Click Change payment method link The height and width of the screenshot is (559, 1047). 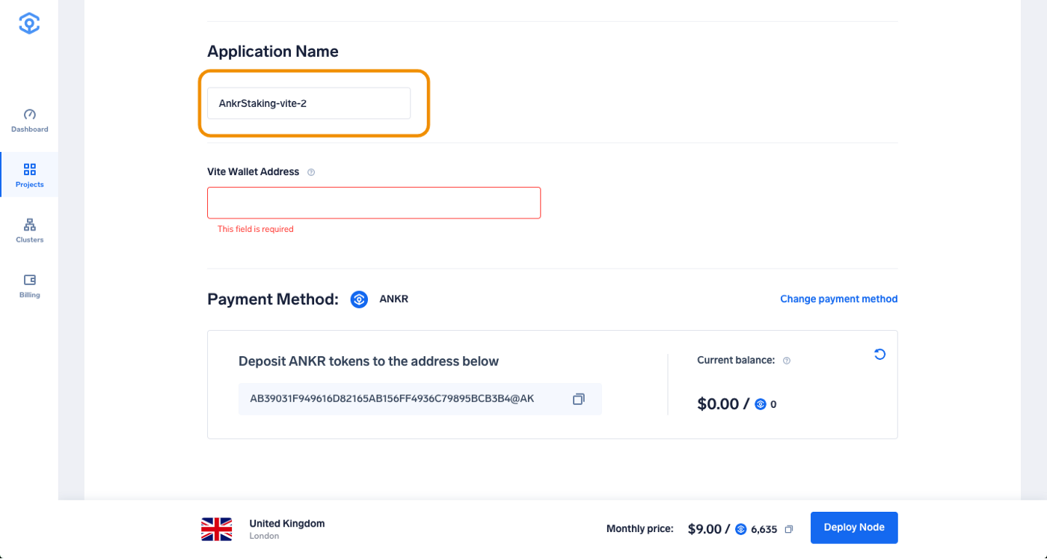pyautogui.click(x=838, y=299)
